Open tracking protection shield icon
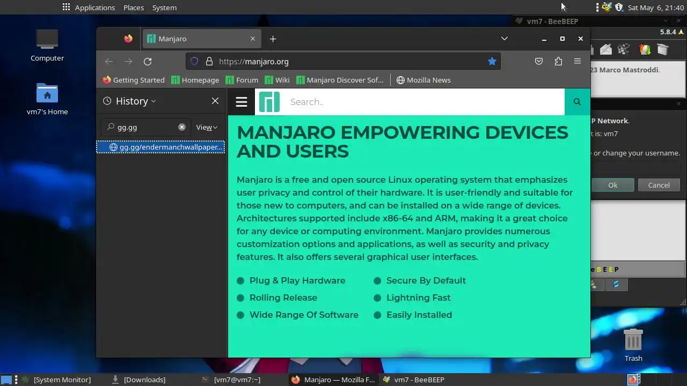The width and height of the screenshot is (687, 386). (x=194, y=61)
